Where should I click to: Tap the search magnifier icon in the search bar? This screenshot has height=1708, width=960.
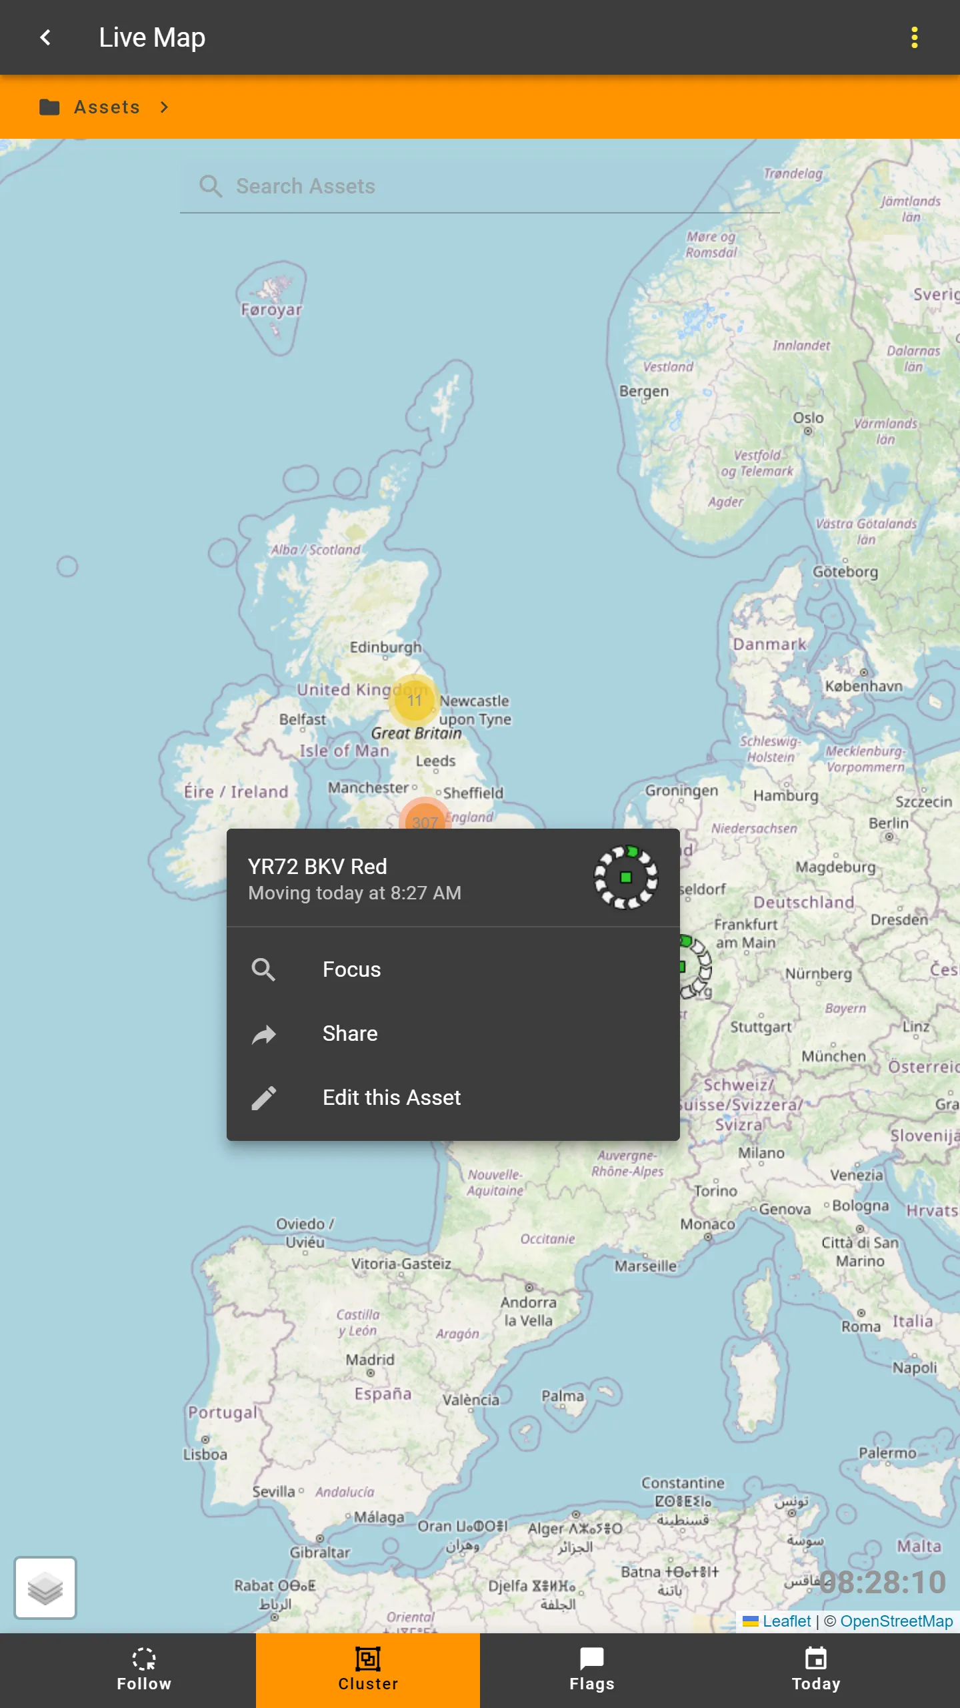coord(211,186)
